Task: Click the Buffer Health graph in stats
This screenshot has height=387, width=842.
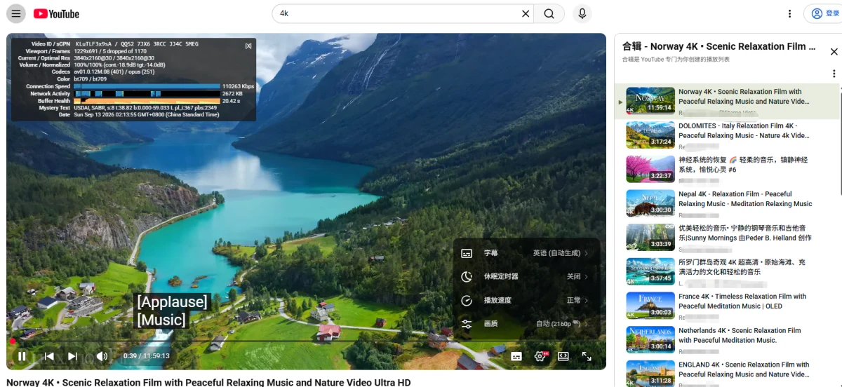Action: (x=147, y=101)
